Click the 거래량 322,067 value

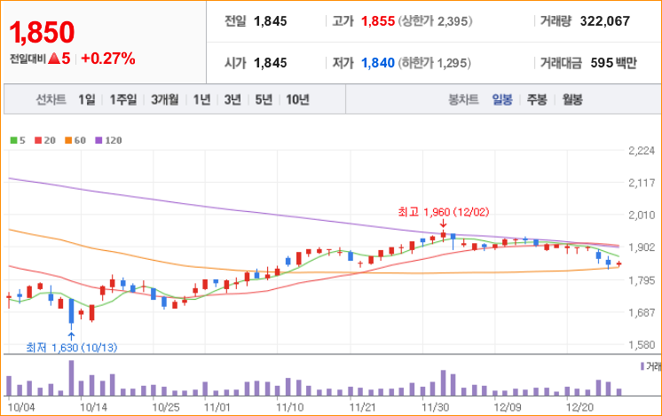[604, 21]
